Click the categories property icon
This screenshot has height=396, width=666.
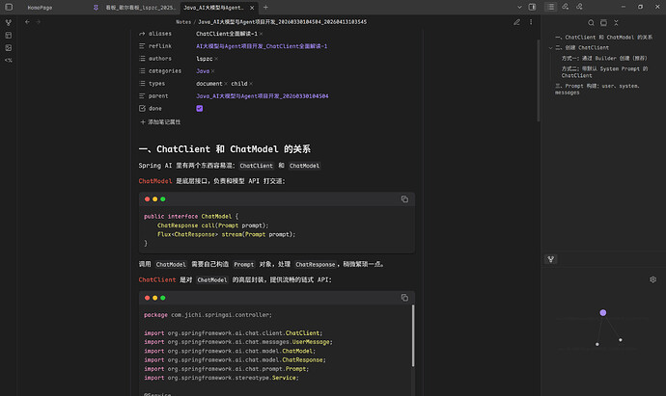pos(142,71)
